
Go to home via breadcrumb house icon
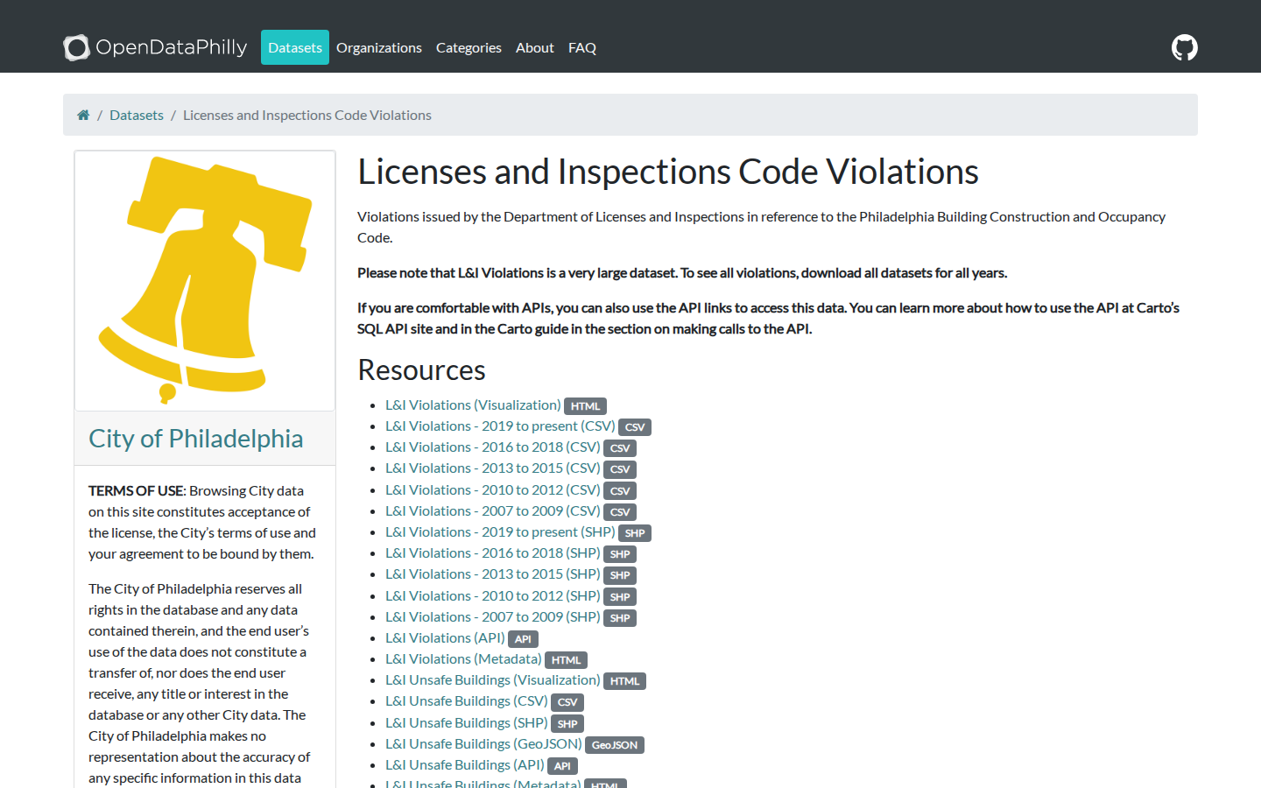coord(83,115)
